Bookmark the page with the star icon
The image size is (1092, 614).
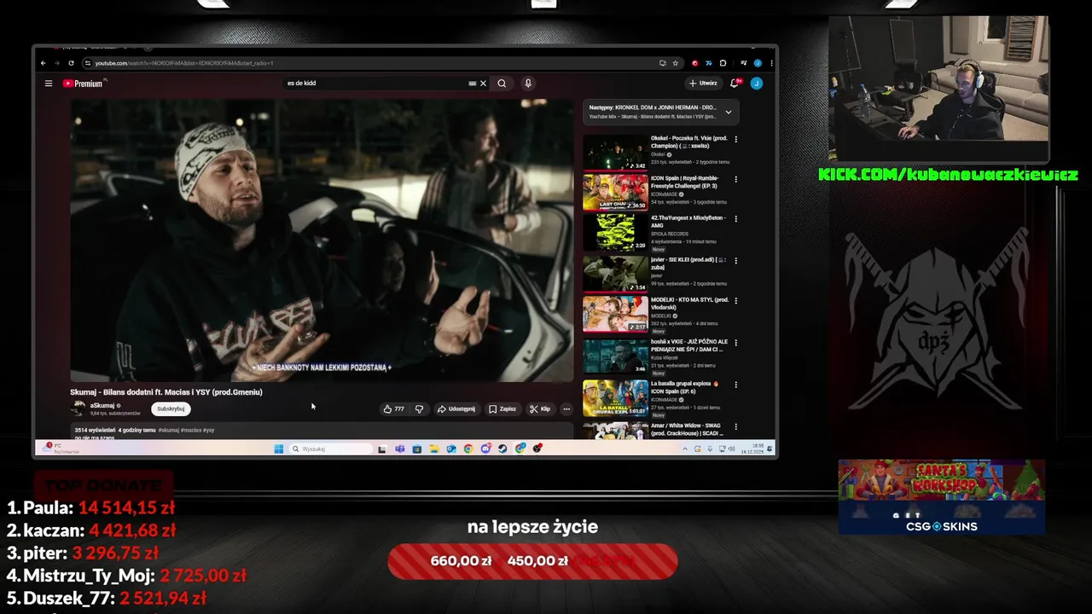point(675,63)
